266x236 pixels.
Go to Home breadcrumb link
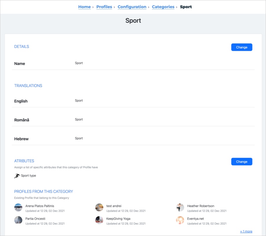point(85,7)
